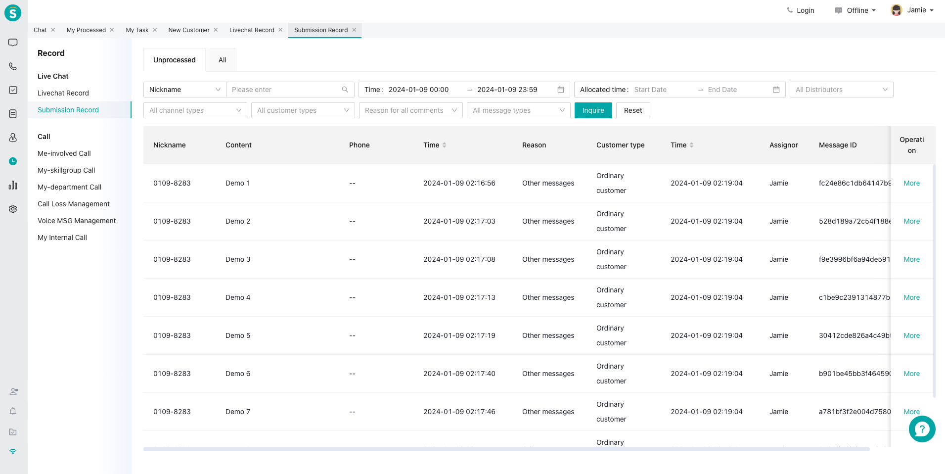Click the phone Login button

pyautogui.click(x=801, y=10)
